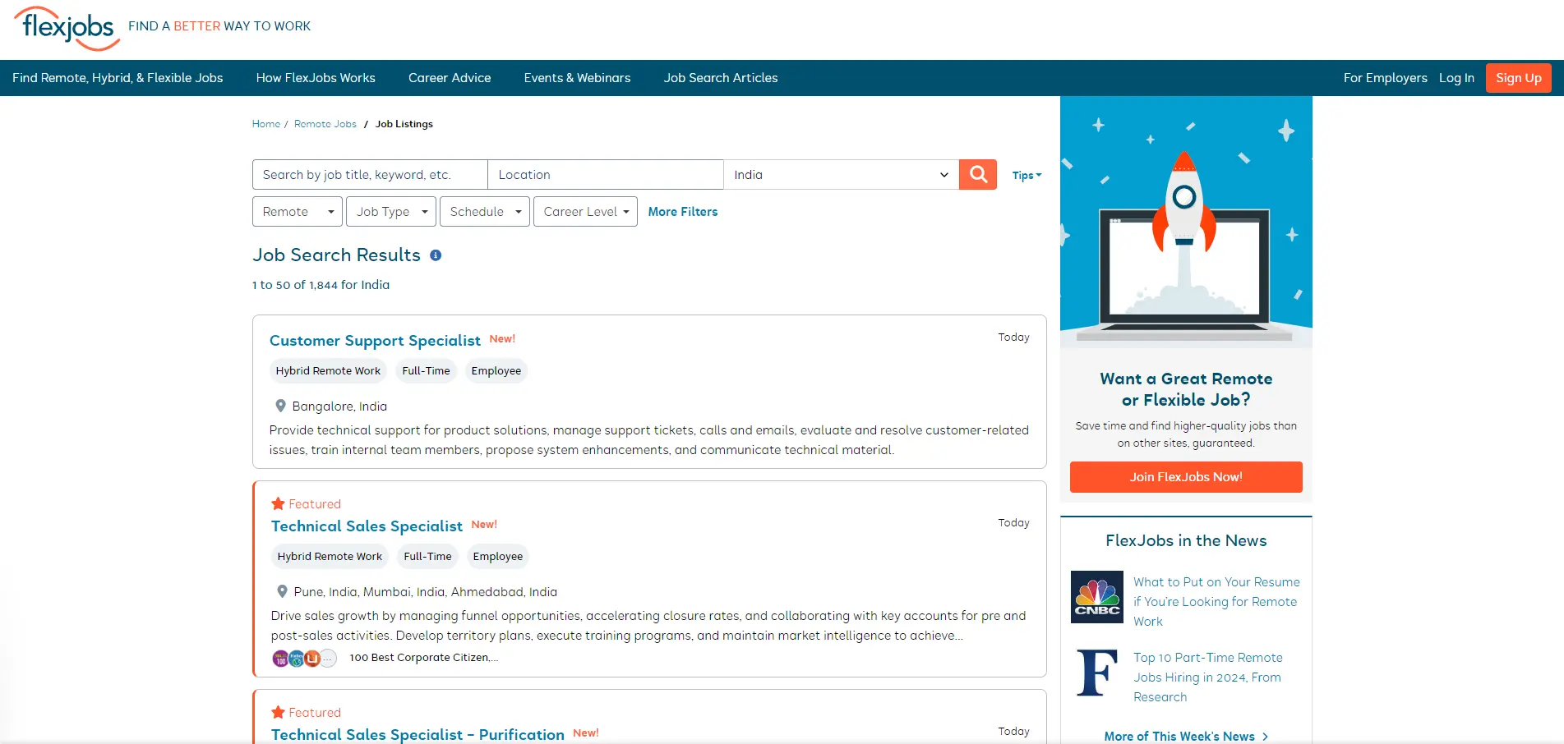1564x744 pixels.
Task: Click the location pin next to Bangalore, India
Action: coord(280,406)
